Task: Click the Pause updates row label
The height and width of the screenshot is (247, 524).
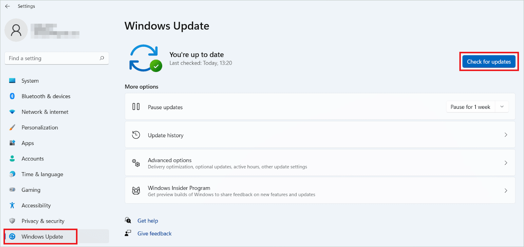Action: point(165,107)
